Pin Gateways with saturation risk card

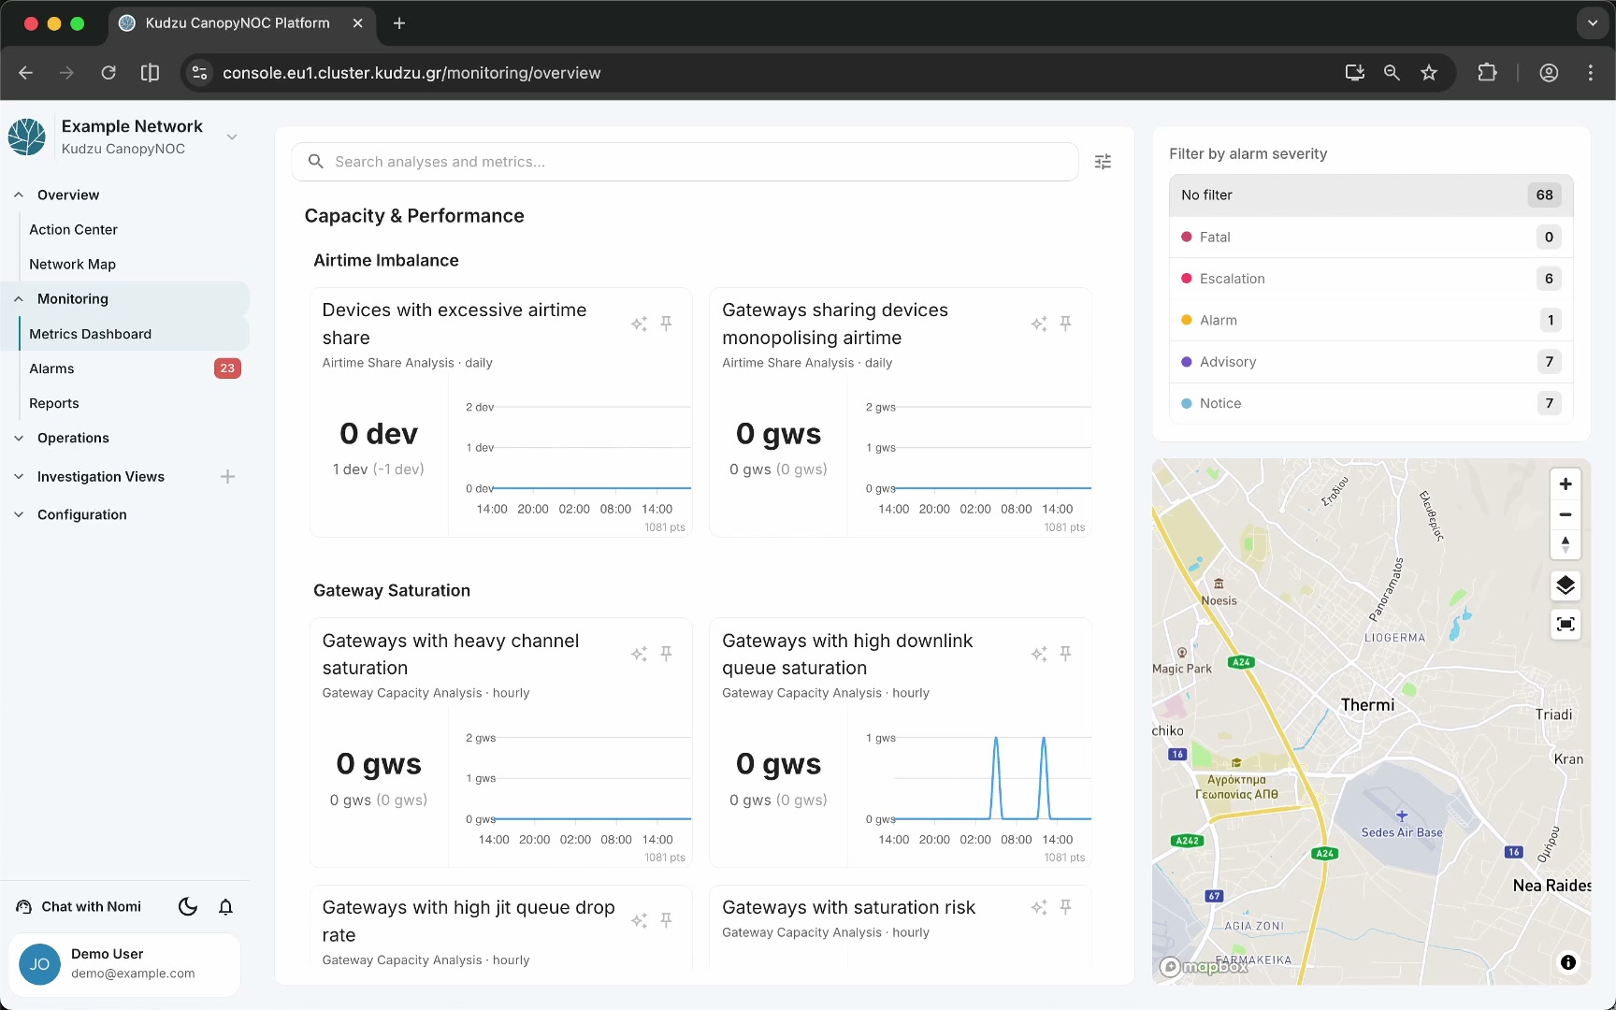[1065, 907]
